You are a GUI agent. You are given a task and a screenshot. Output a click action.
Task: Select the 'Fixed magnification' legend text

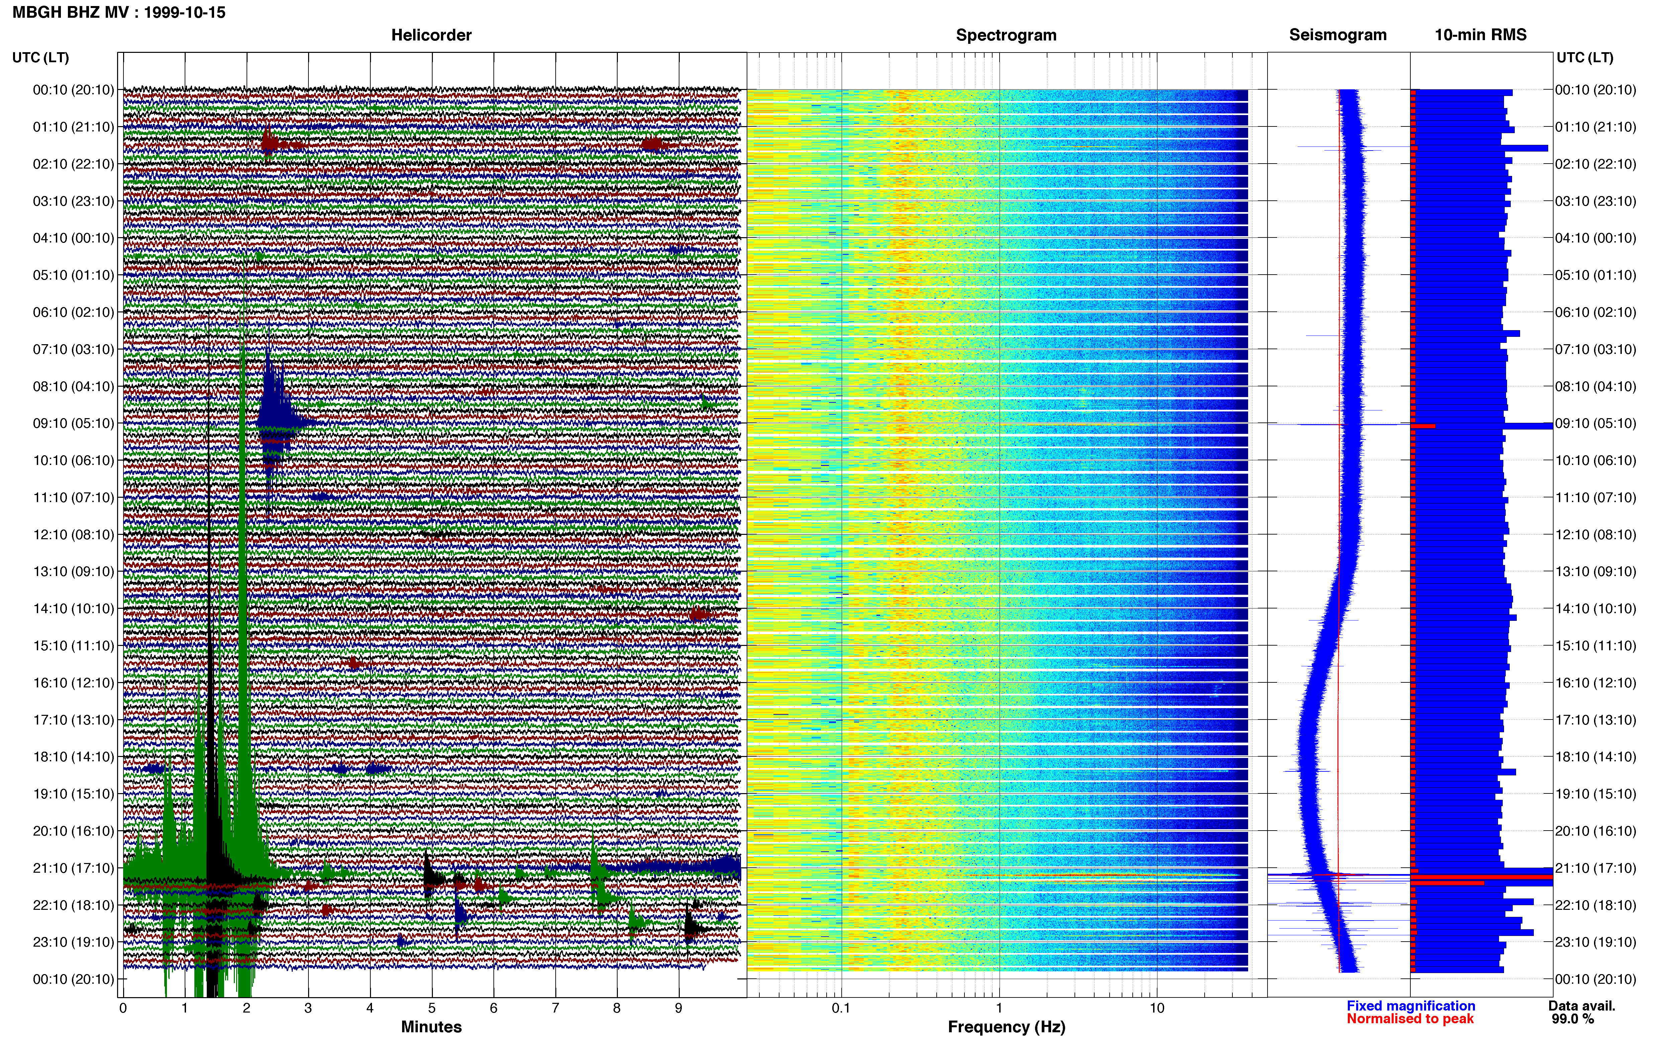click(1411, 1006)
